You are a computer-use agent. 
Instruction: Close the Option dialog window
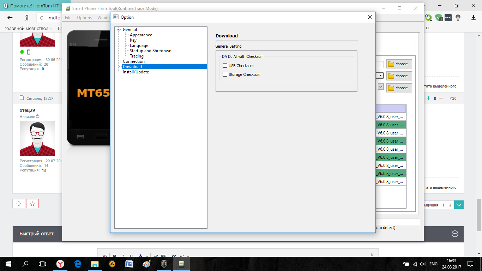[370, 17]
